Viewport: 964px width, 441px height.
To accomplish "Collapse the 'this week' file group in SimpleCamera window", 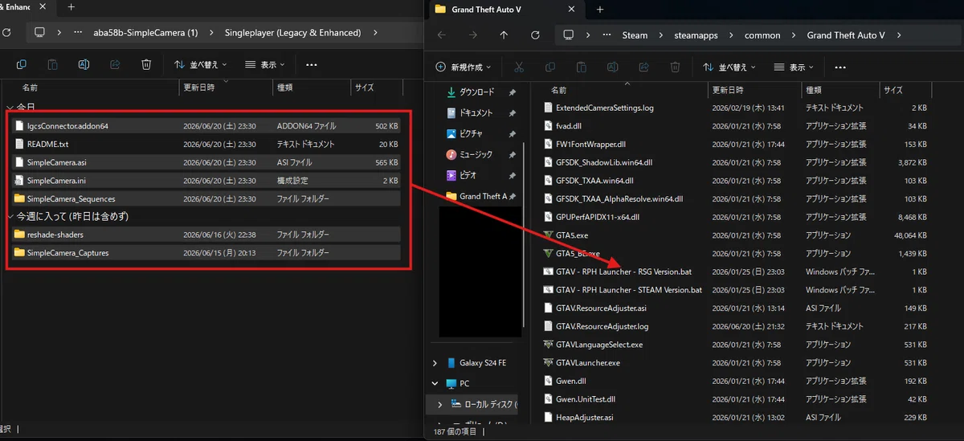I will point(10,217).
